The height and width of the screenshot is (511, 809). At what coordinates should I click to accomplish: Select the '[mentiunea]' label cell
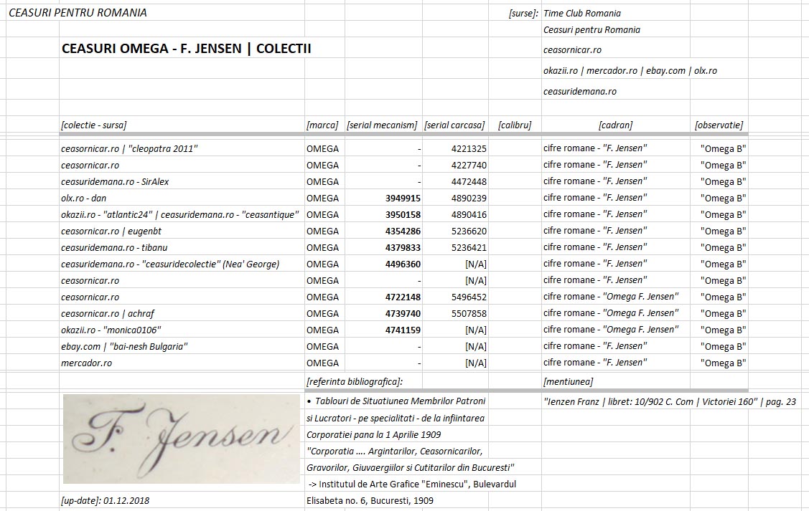[568, 382]
